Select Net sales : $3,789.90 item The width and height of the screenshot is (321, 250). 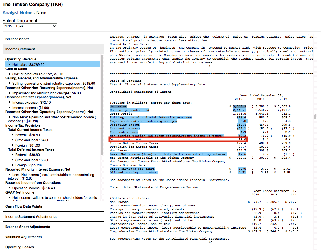[53, 64]
